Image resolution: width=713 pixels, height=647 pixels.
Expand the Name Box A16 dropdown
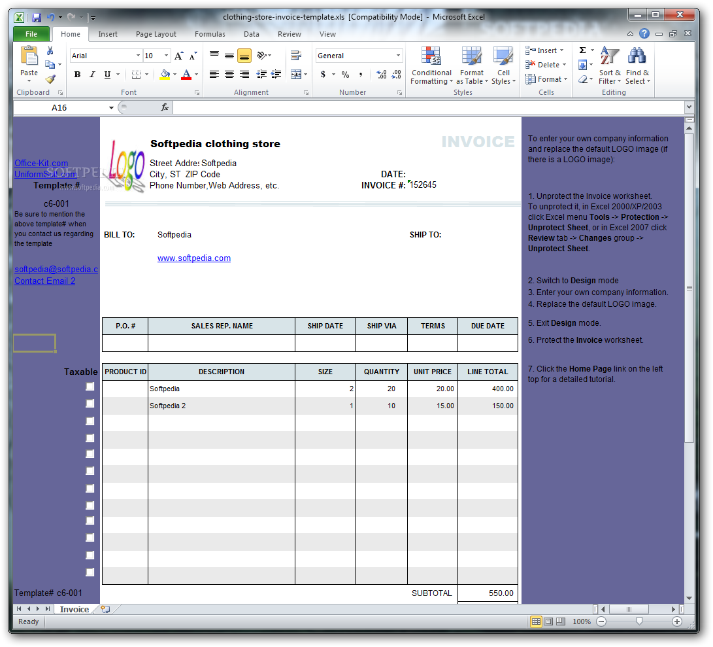pyautogui.click(x=111, y=107)
